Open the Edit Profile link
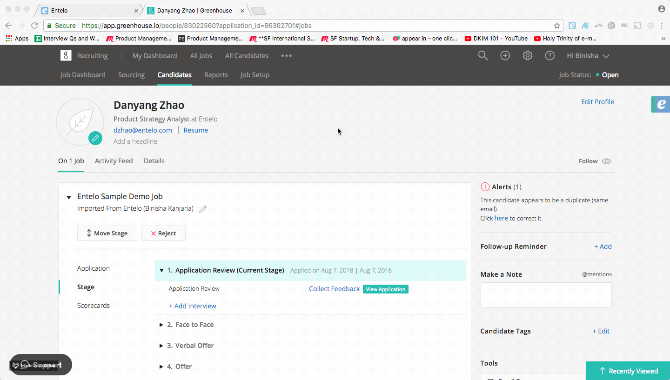Viewport: 670px width, 380px height. [x=597, y=102]
